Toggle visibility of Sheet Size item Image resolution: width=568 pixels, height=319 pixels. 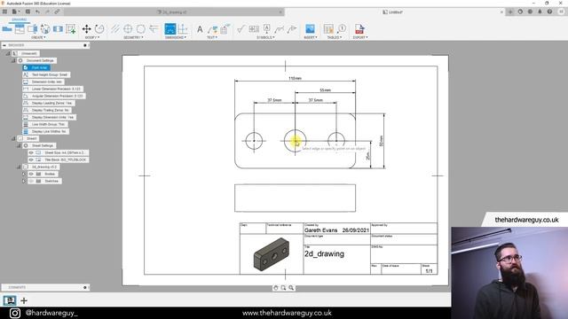click(x=31, y=152)
